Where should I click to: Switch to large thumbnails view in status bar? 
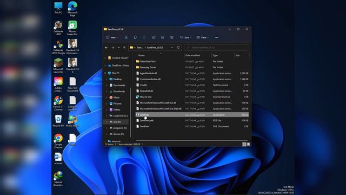[249, 144]
